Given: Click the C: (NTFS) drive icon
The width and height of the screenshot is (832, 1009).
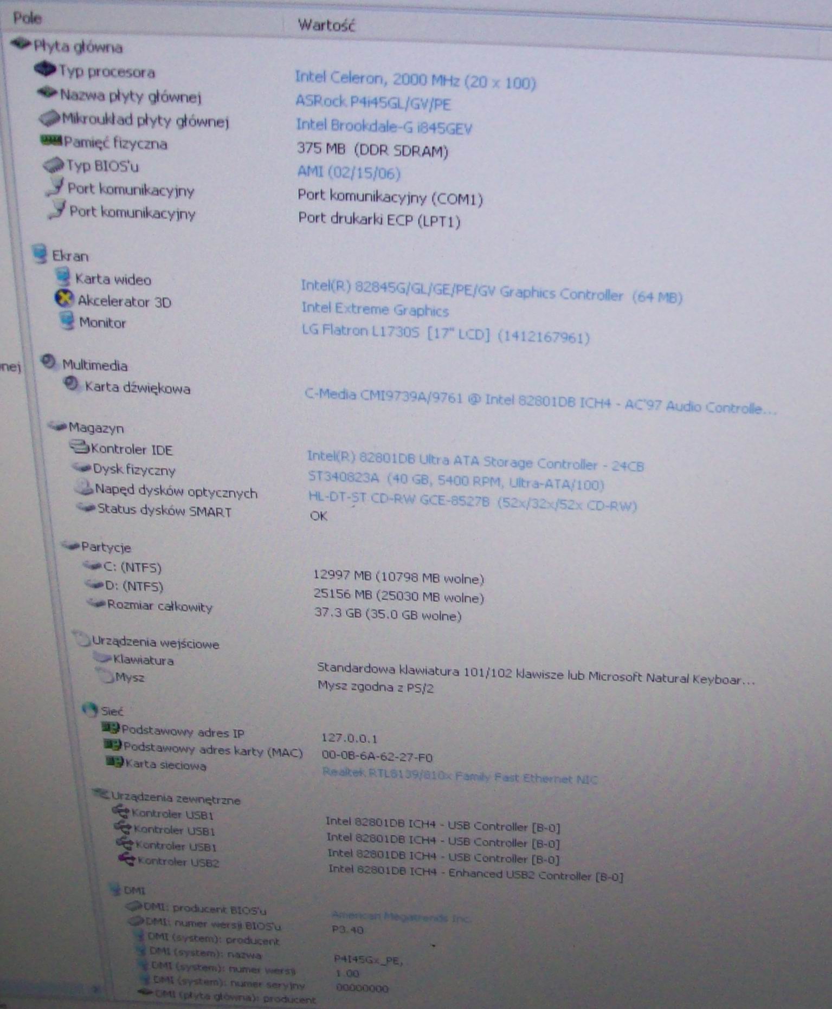Looking at the screenshot, I should click(92, 566).
